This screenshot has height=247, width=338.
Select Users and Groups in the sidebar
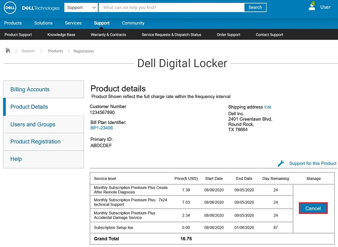[x=43, y=124]
